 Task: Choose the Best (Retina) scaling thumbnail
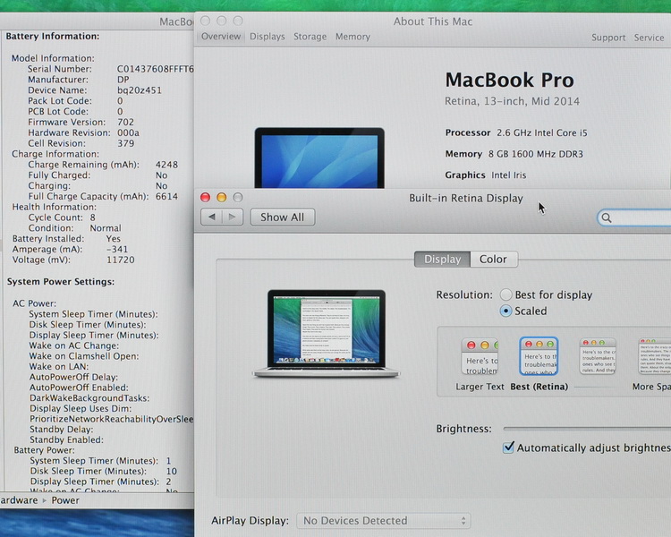[x=539, y=356]
